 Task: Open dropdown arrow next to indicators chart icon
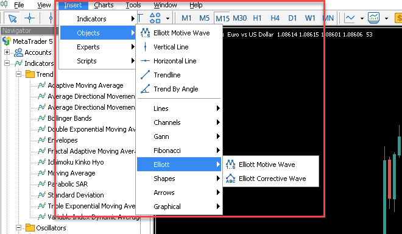point(386,18)
